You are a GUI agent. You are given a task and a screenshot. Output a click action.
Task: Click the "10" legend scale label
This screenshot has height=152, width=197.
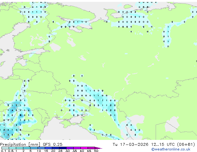pos(39,151)
